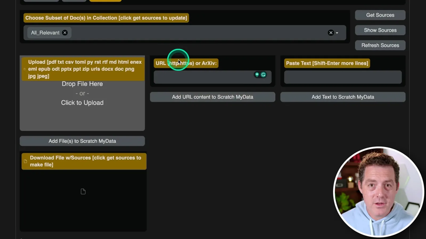Click the Paste Text label
Viewport: 426px width, 239px height.
327,63
